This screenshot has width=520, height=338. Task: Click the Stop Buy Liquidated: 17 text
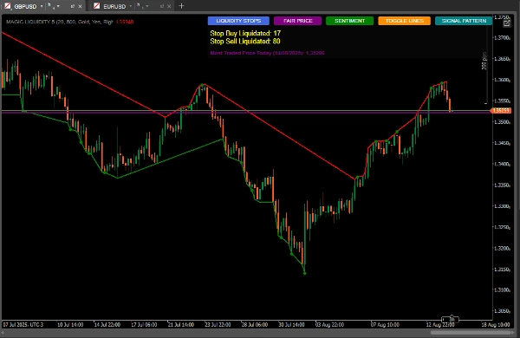(245, 33)
